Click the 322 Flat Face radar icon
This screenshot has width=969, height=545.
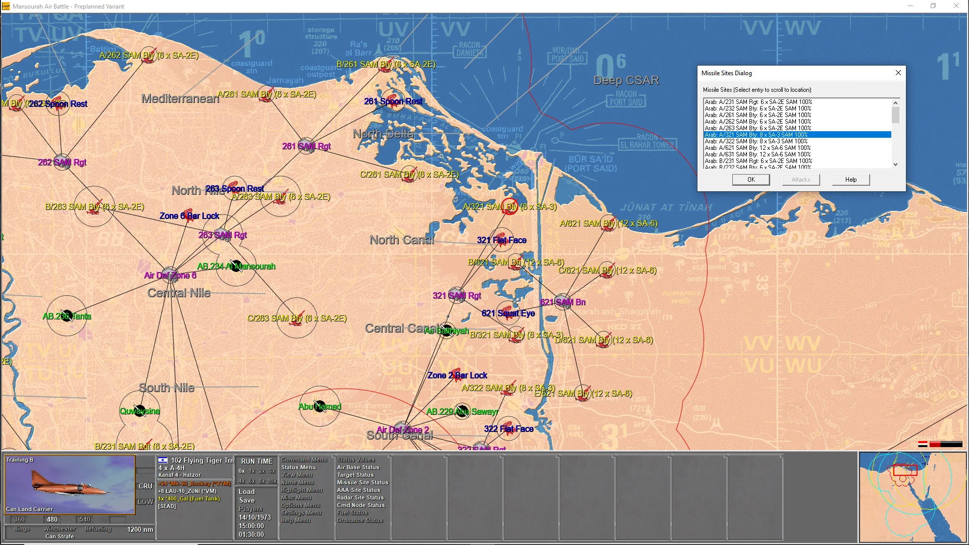(508, 429)
